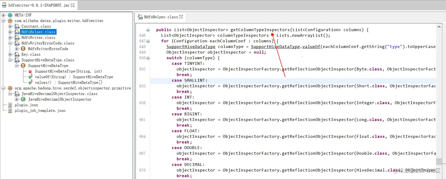Click the 'case SMALLINT:' code line

click(x=190, y=80)
